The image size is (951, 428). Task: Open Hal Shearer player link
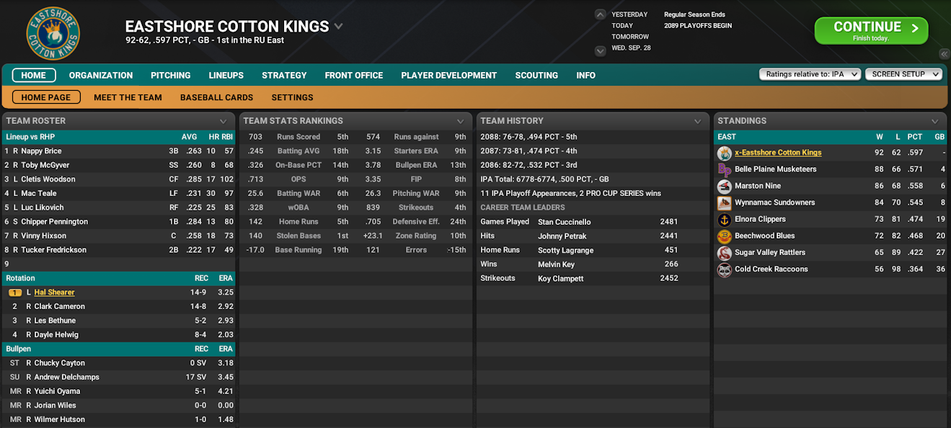[54, 293]
